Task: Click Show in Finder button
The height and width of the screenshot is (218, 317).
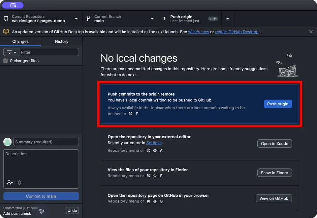Action: (274, 173)
